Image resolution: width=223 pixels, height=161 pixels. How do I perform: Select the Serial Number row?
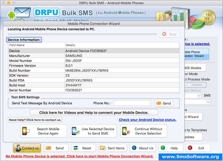[x=94, y=90]
